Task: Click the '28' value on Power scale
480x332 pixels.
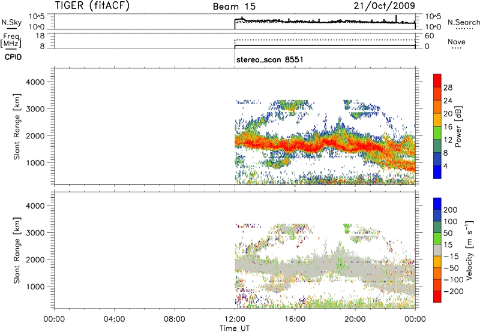Action: click(x=448, y=87)
